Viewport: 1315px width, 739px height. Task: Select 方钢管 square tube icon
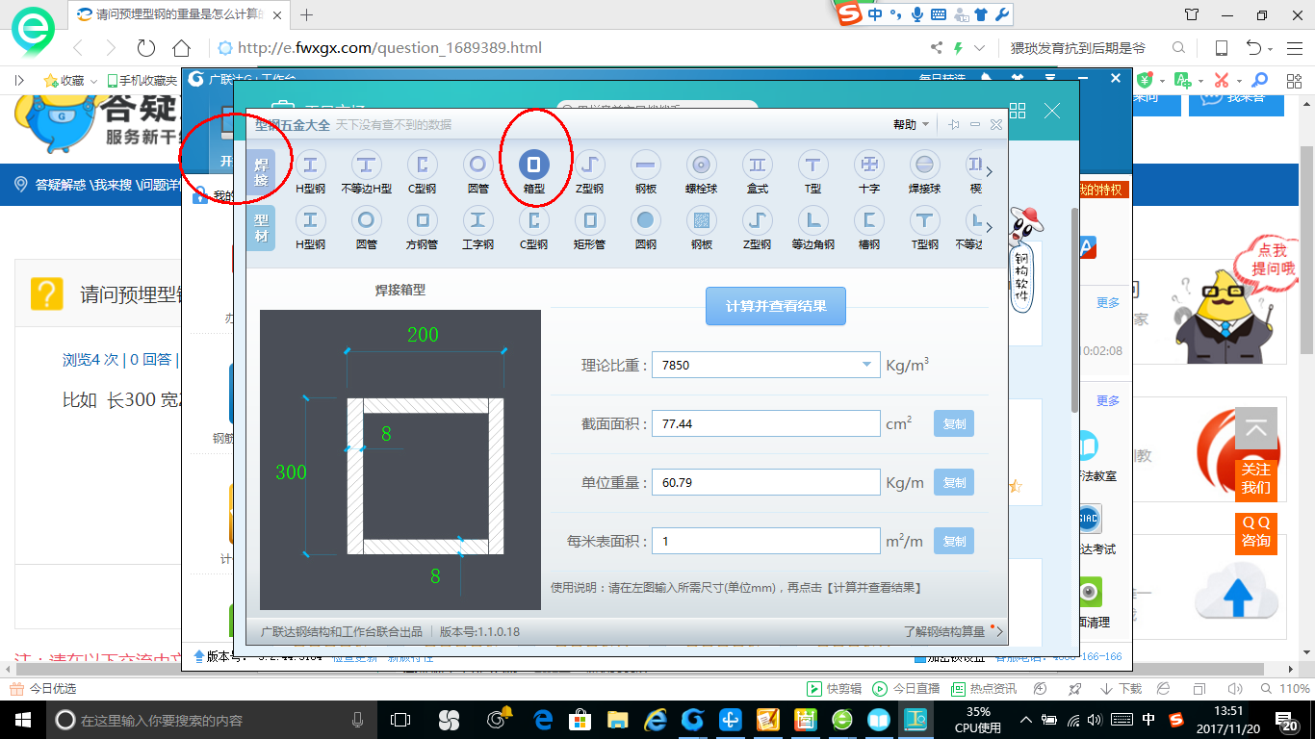pyautogui.click(x=422, y=220)
